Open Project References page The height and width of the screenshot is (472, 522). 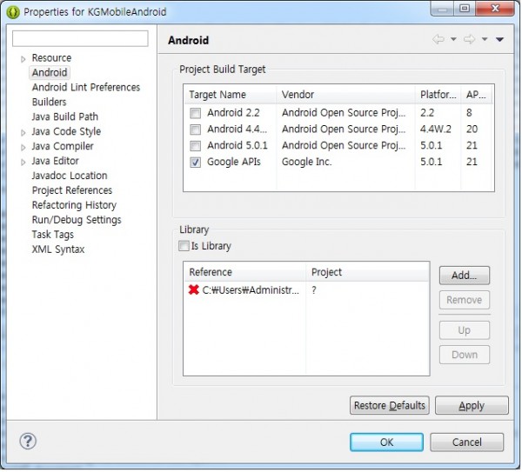72,190
